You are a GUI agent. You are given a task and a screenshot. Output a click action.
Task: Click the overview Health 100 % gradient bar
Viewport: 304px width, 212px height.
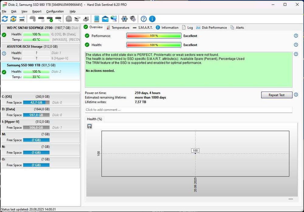coord(154,45)
